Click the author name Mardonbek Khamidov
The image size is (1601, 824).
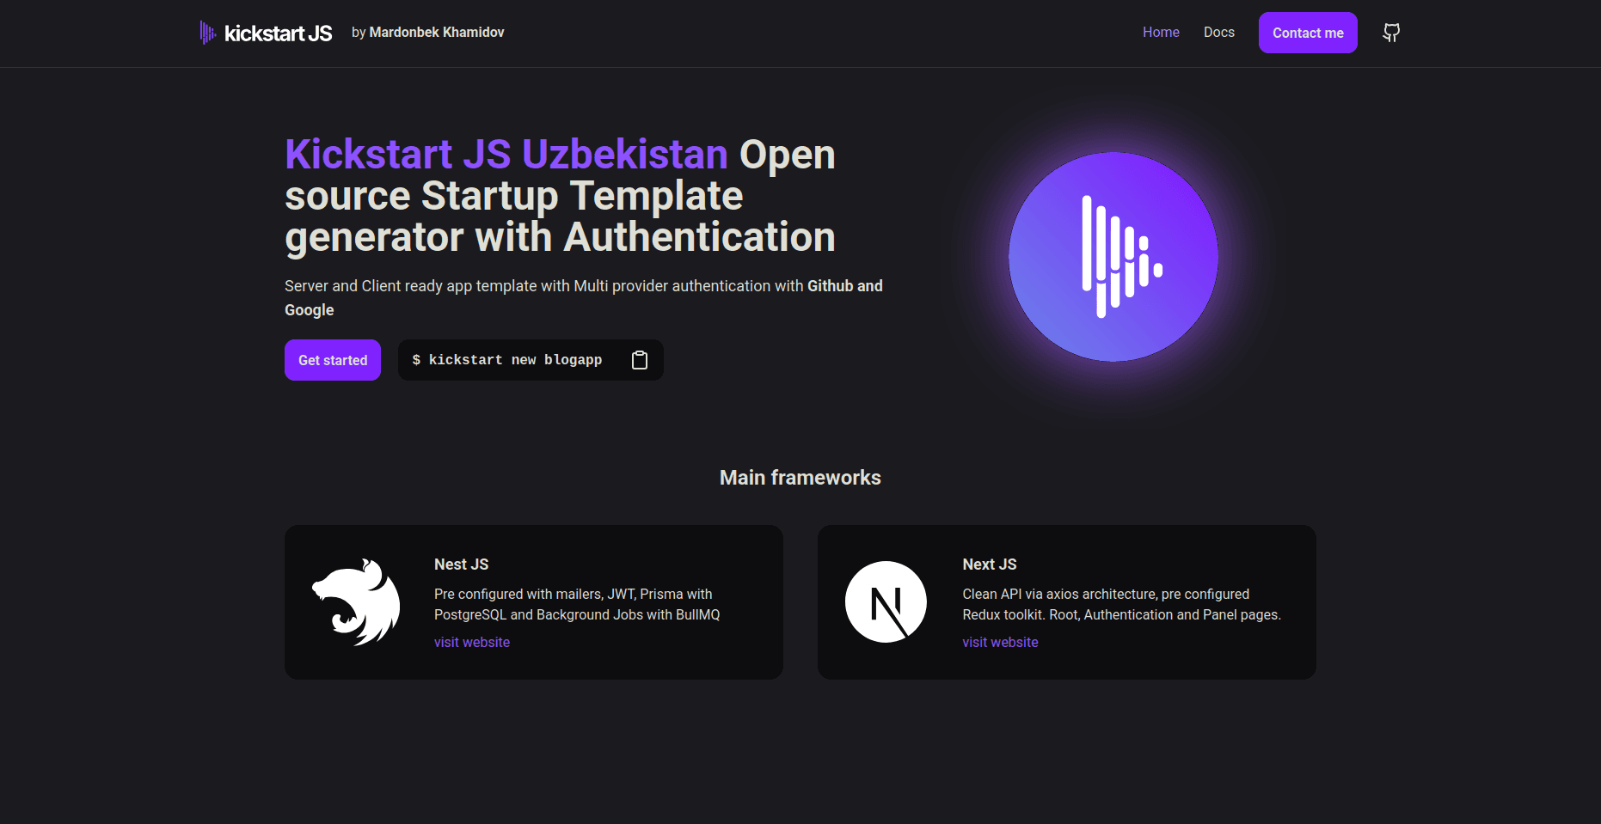click(436, 33)
